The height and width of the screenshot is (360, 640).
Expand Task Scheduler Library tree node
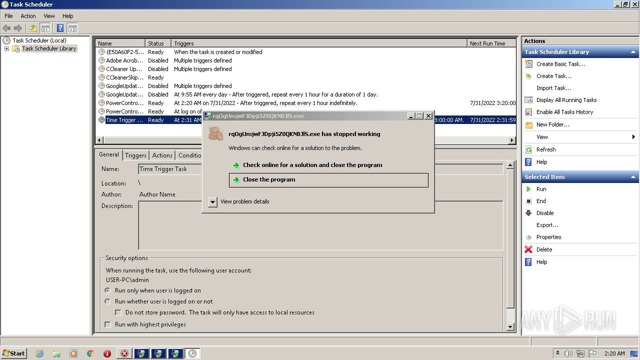[6, 48]
